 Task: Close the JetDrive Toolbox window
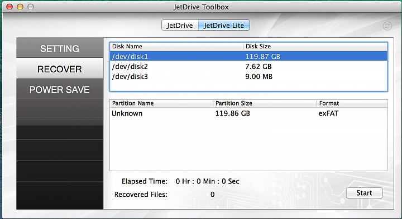(9, 7)
